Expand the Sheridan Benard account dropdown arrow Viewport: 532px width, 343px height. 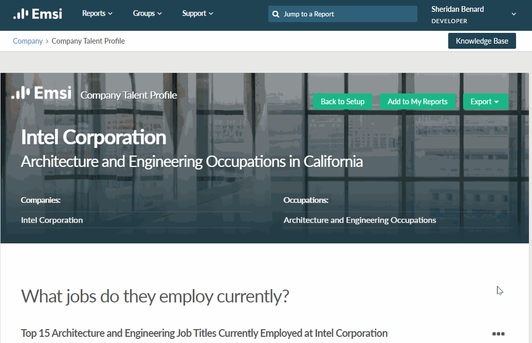coord(513,14)
